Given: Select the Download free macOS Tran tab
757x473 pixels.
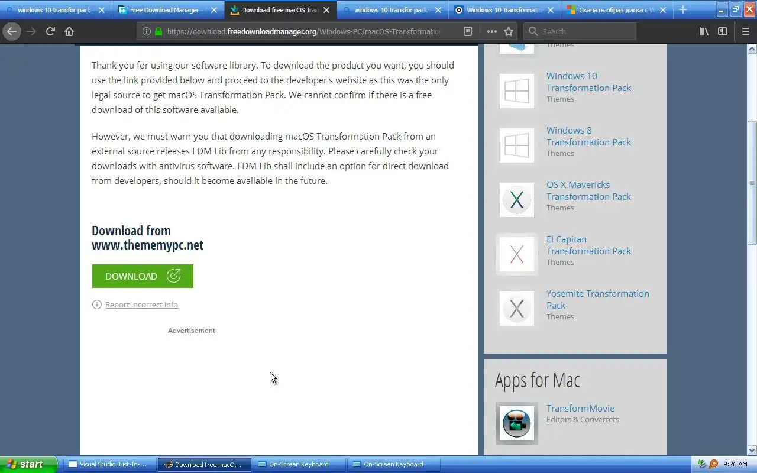Looking at the screenshot, I should (281, 10).
